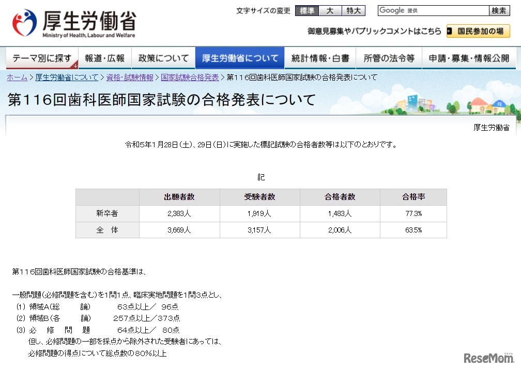Click the 出願者数 column header
The width and height of the screenshot is (521, 370).
[x=179, y=197]
